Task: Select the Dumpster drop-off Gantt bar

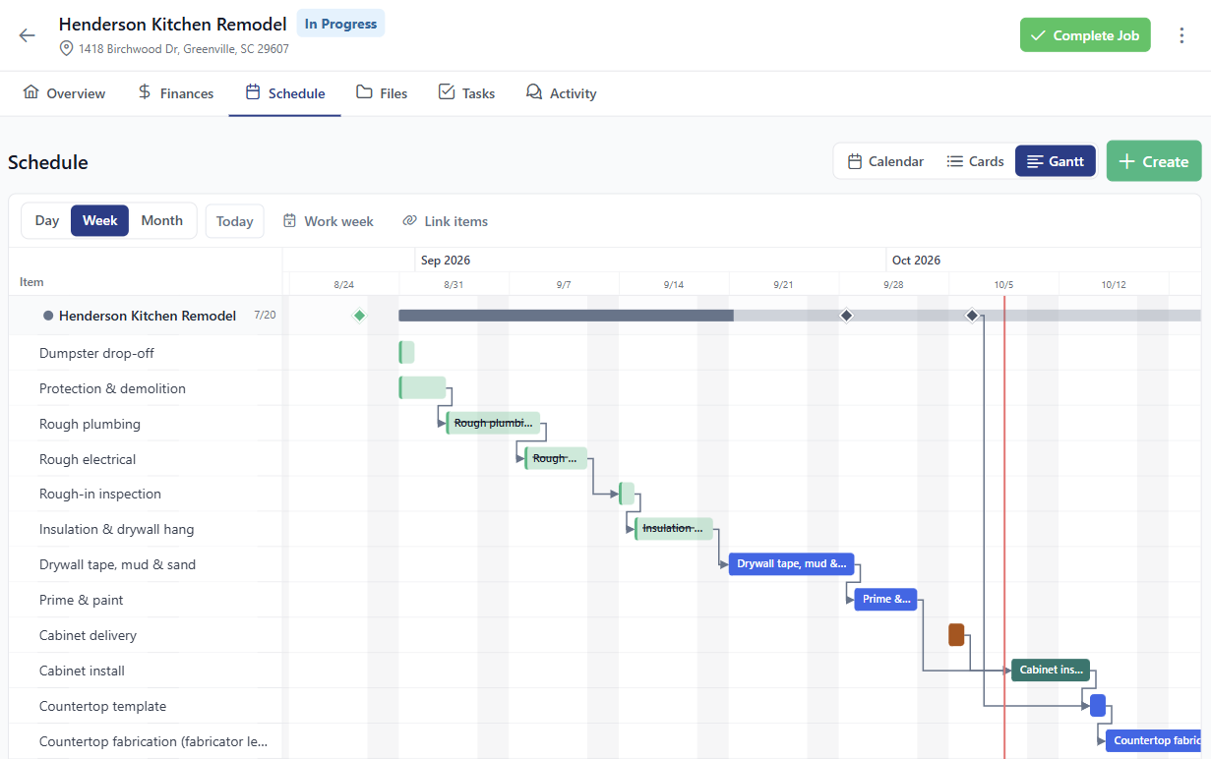Action: click(406, 352)
